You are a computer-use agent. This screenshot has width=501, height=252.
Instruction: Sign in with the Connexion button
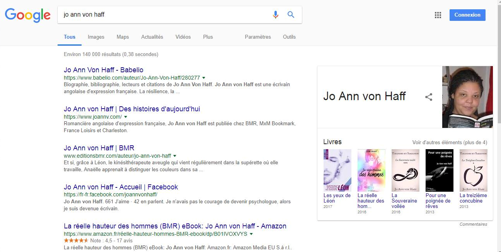(x=467, y=15)
